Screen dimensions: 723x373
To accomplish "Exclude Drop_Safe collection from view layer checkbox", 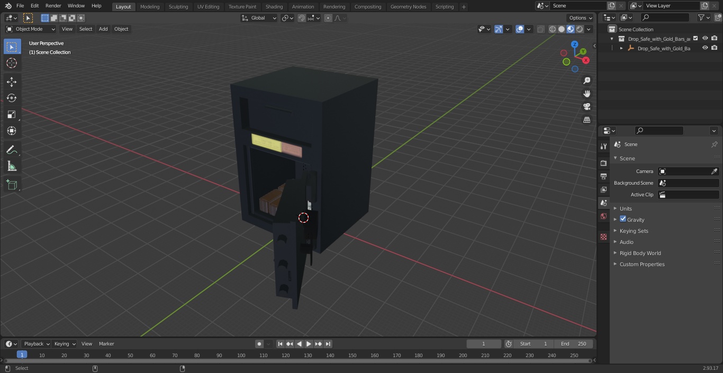I will pyautogui.click(x=695, y=39).
